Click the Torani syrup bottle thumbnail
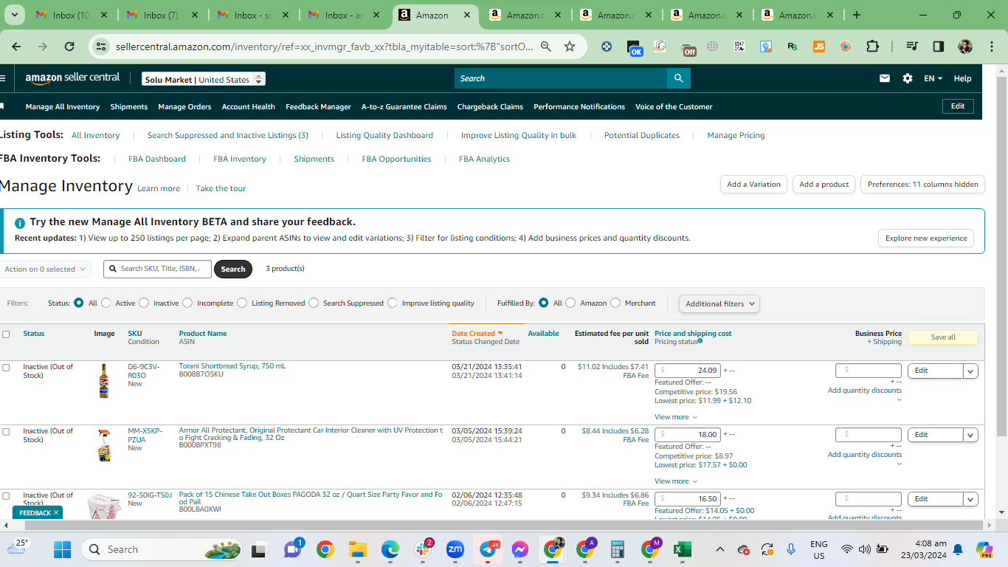Image resolution: width=1008 pixels, height=567 pixels. [104, 381]
